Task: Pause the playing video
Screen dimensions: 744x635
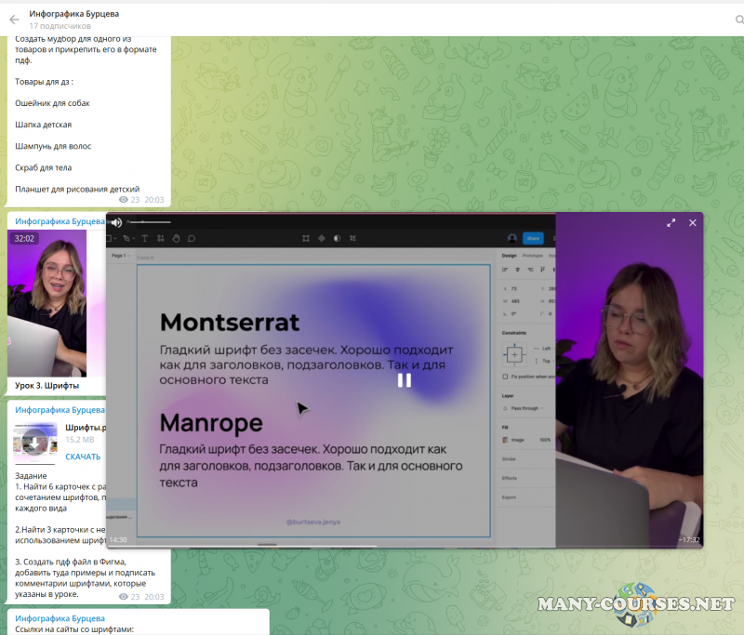Action: pos(405,379)
